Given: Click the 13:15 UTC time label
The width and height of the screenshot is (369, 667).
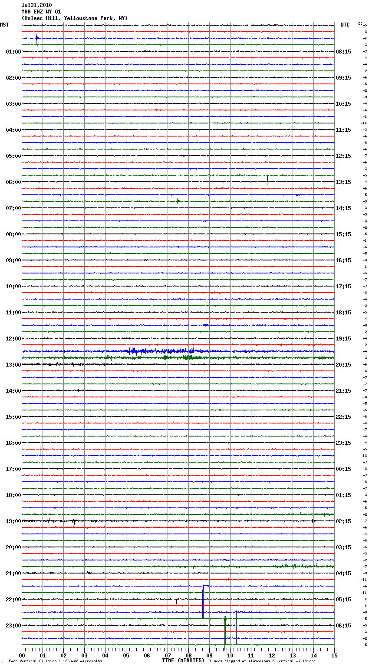Looking at the screenshot, I should coord(343,182).
